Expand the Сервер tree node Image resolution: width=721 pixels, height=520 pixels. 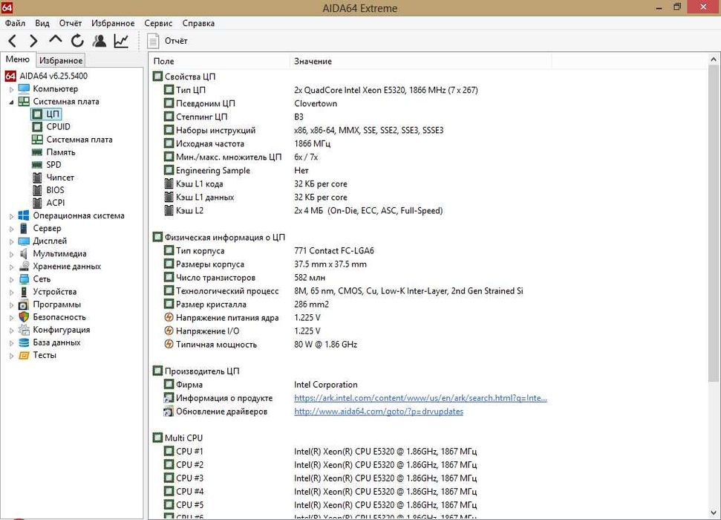point(11,229)
